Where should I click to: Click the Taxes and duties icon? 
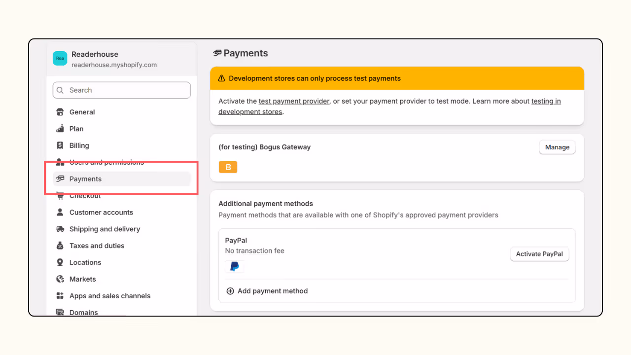[60, 246]
